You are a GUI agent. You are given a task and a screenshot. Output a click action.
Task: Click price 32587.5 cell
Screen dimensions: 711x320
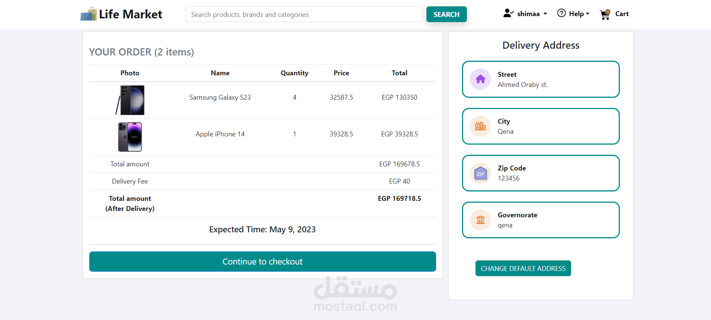341,97
